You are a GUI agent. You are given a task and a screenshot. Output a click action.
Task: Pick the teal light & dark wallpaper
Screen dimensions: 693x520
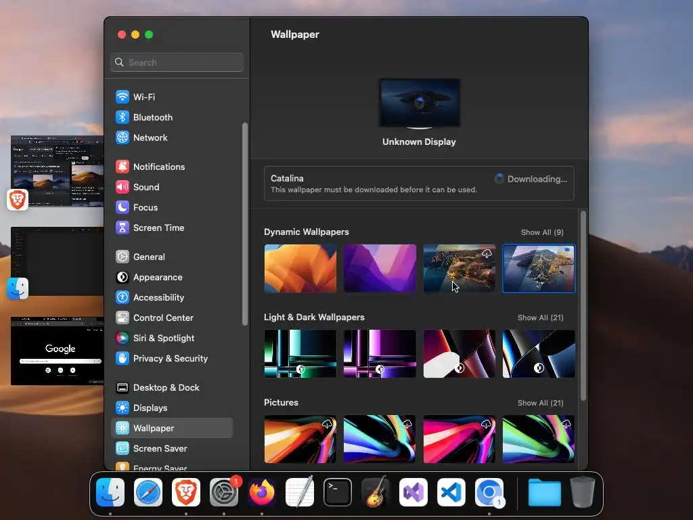(300, 353)
